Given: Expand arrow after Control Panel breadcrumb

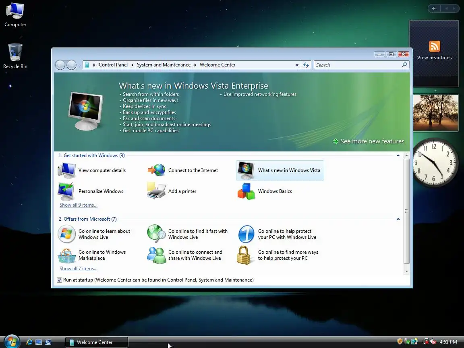Looking at the screenshot, I should click(132, 65).
